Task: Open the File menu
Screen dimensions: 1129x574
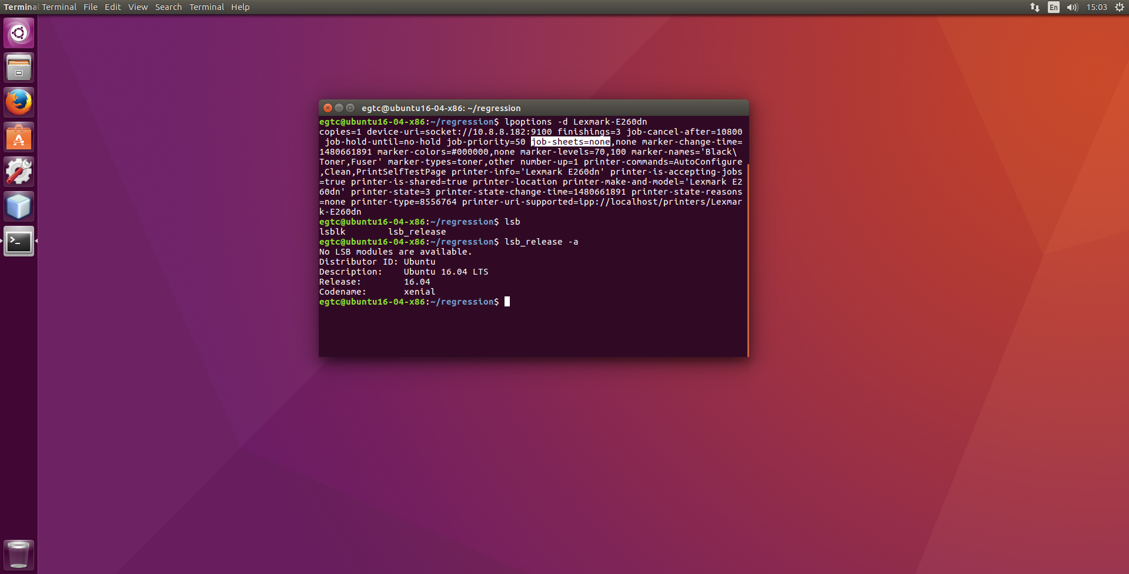Action: click(90, 7)
